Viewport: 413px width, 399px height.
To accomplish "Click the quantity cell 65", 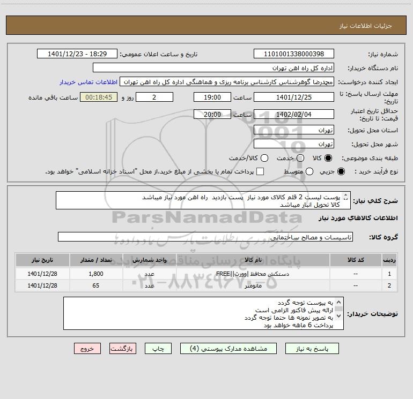I will click(96, 285).
